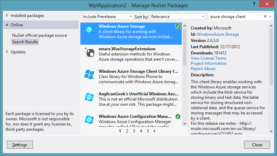This screenshot has width=277, height=156.
Task: Click green checkmark on Azure Configuration Manager
Action: click(x=178, y=116)
